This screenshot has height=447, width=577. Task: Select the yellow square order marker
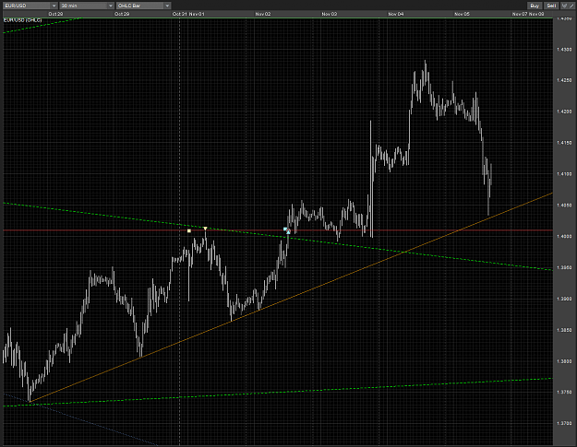click(x=188, y=230)
